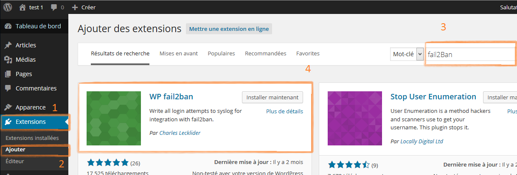Viewport: 517px width, 175px height.
Task: Click the Commentaires sidebar icon
Action: [8, 88]
